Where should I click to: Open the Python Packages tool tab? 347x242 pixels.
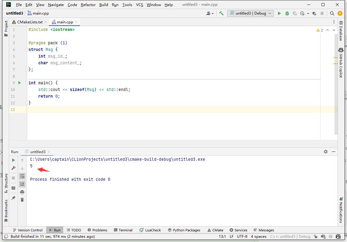click(184, 230)
